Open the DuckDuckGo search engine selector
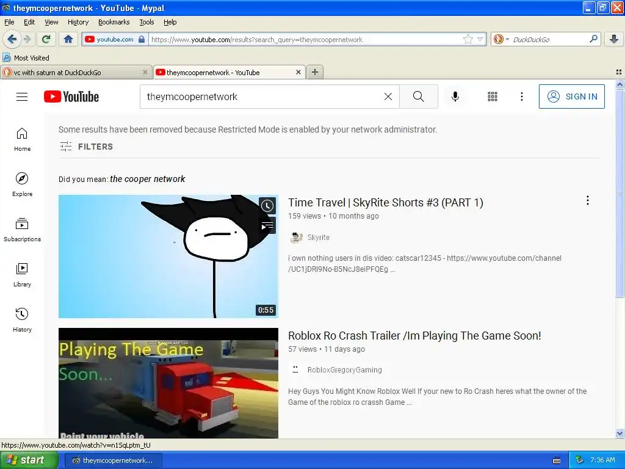Image resolution: width=625 pixels, height=469 pixels. (501, 39)
